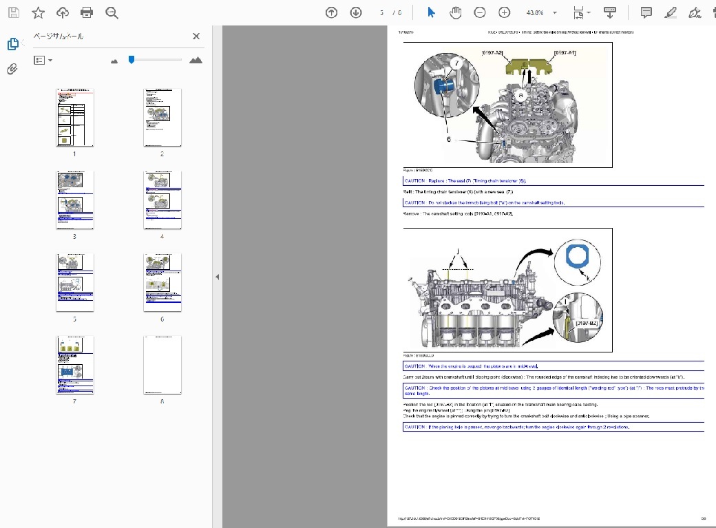The image size is (716, 528).
Task: Click the 43.0% zoom value field
Action: click(x=535, y=13)
